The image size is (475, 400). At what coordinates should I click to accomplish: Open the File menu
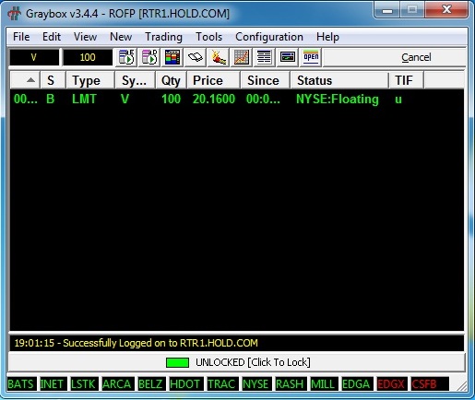point(21,37)
